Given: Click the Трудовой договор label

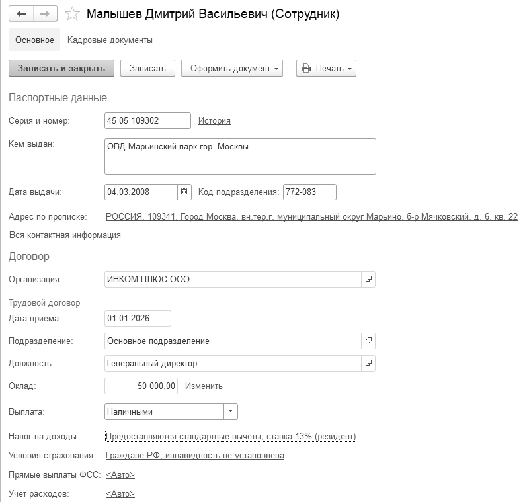Looking at the screenshot, I should click(x=44, y=302).
